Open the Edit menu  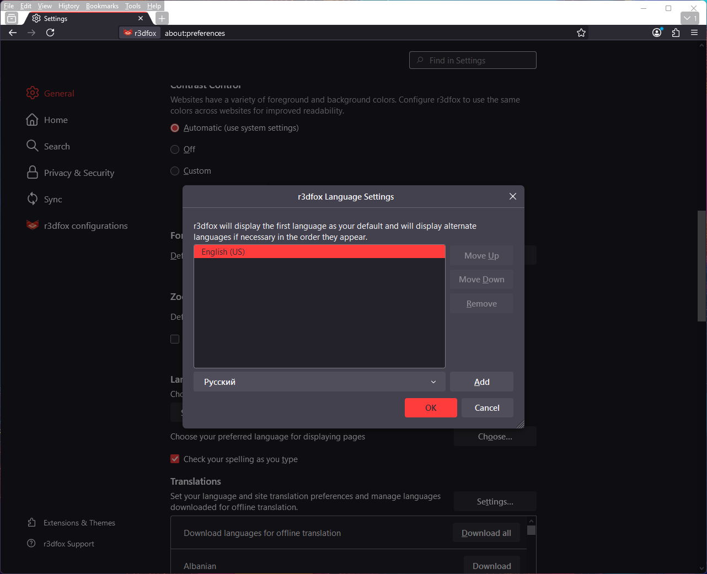[x=26, y=6]
